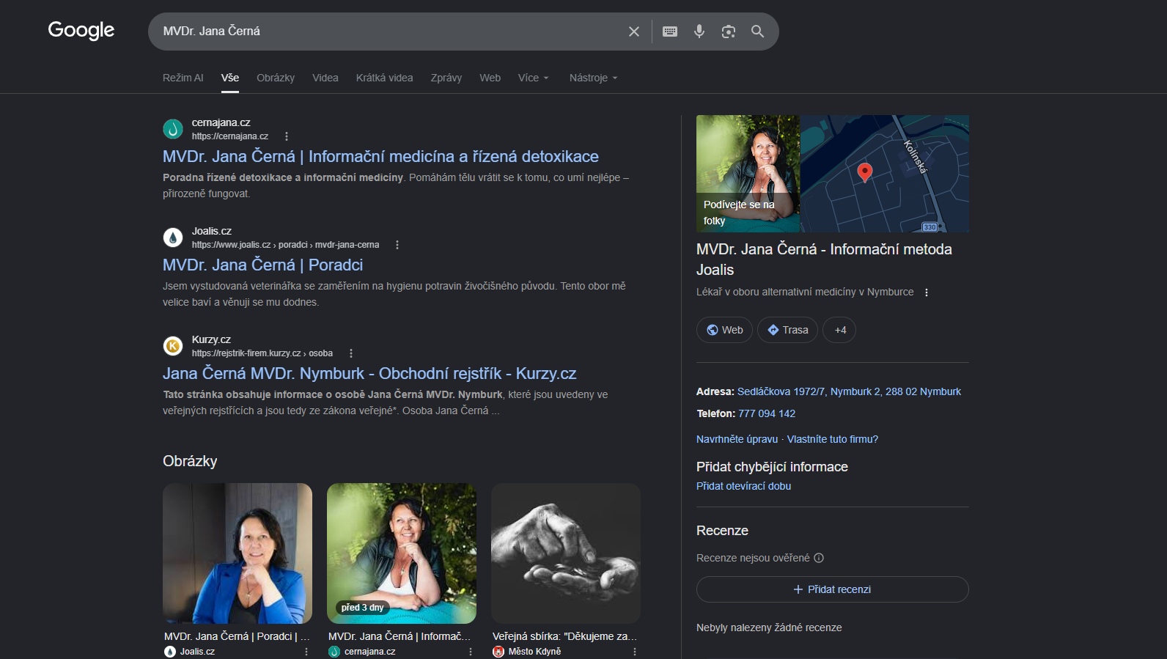
Task: Click the Navrhněte úpravu link
Action: 737,439
